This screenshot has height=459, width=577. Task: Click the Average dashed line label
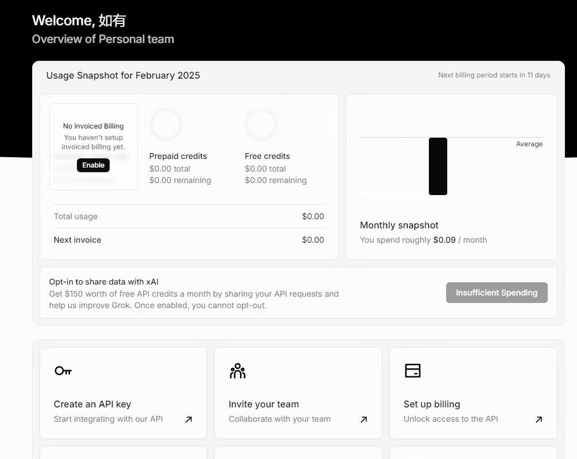pyautogui.click(x=529, y=144)
